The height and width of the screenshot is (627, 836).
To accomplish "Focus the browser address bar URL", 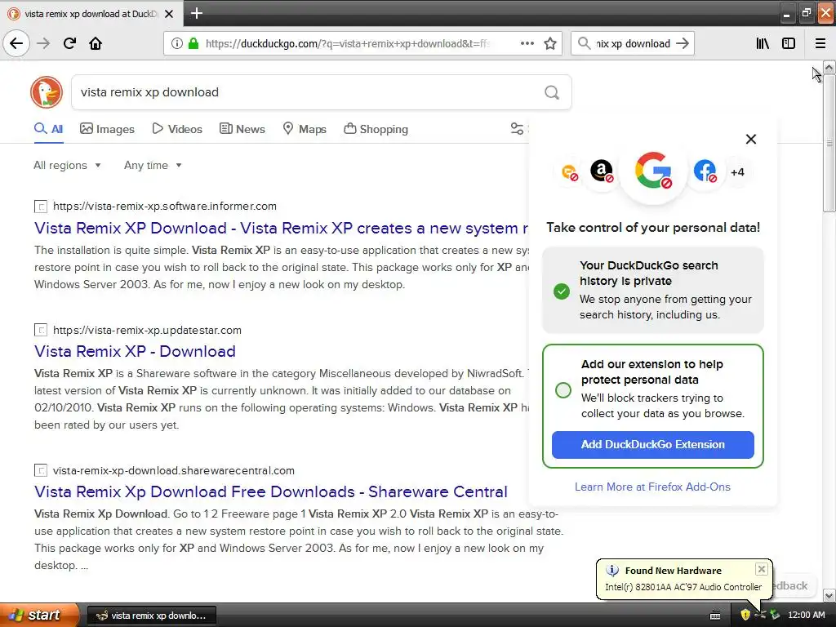I will [x=346, y=43].
